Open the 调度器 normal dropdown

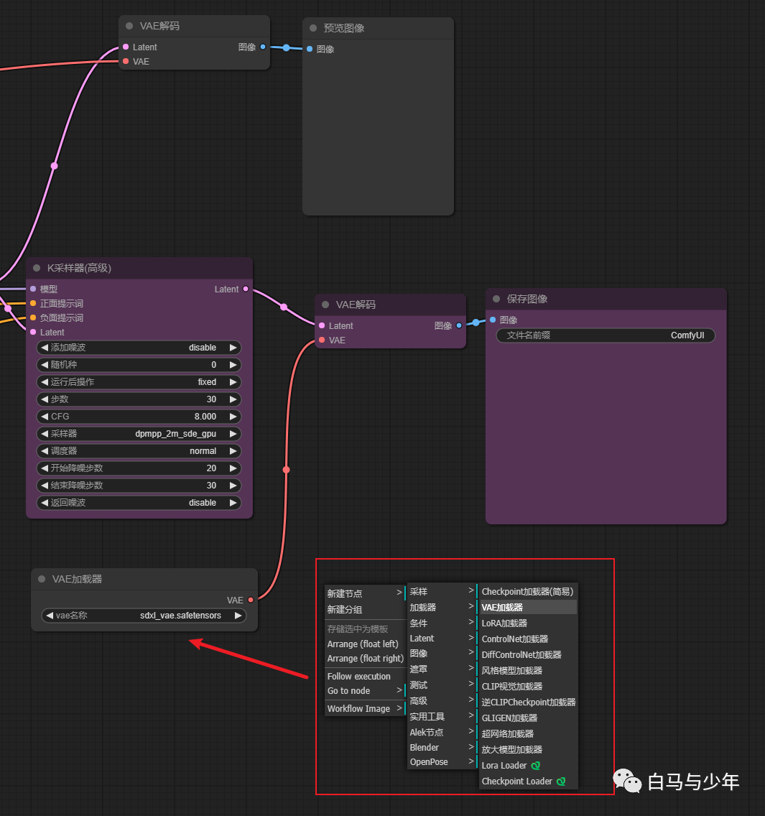pos(139,451)
